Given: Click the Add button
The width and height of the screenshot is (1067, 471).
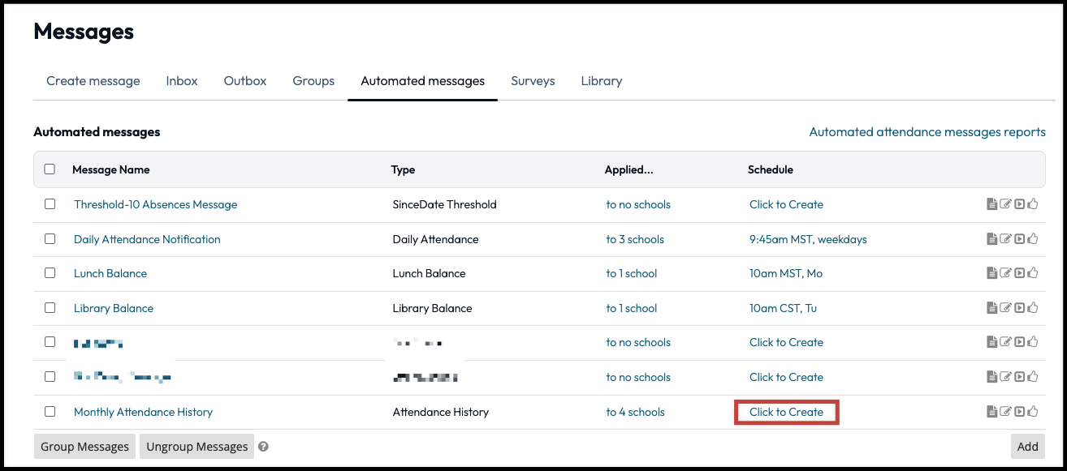Looking at the screenshot, I should tap(1027, 447).
